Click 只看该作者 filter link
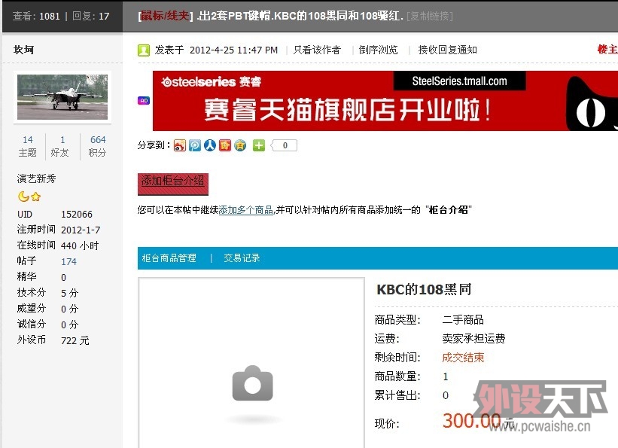The height and width of the screenshot is (448, 618). click(x=317, y=50)
